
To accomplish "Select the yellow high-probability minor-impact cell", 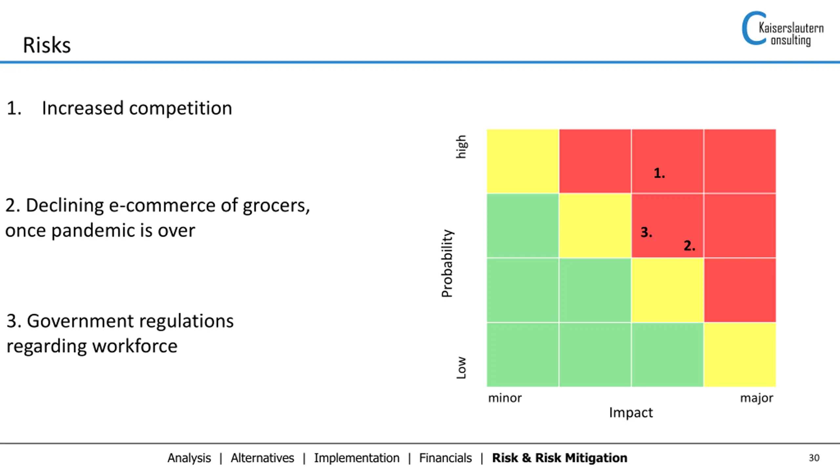I will 523,161.
